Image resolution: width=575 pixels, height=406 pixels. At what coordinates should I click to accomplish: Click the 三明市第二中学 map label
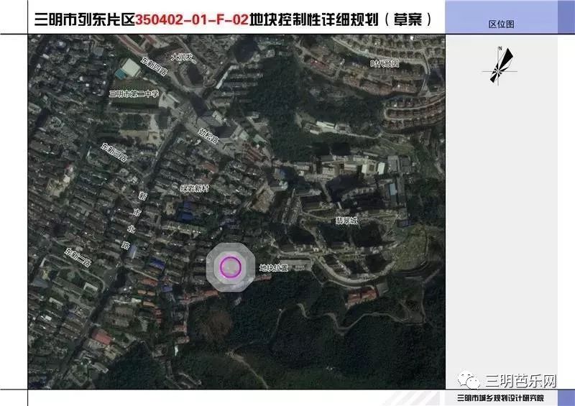(x=134, y=94)
